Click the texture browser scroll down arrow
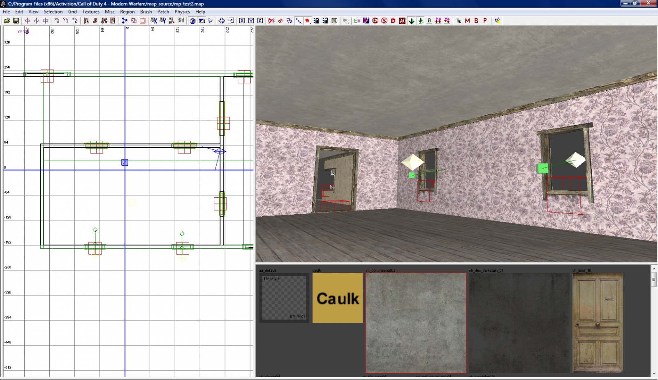This screenshot has width=658, height=380. 654,374
